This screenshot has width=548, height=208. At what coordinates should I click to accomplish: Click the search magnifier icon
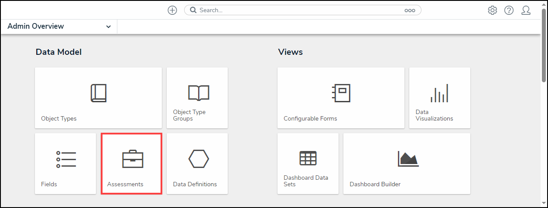193,10
